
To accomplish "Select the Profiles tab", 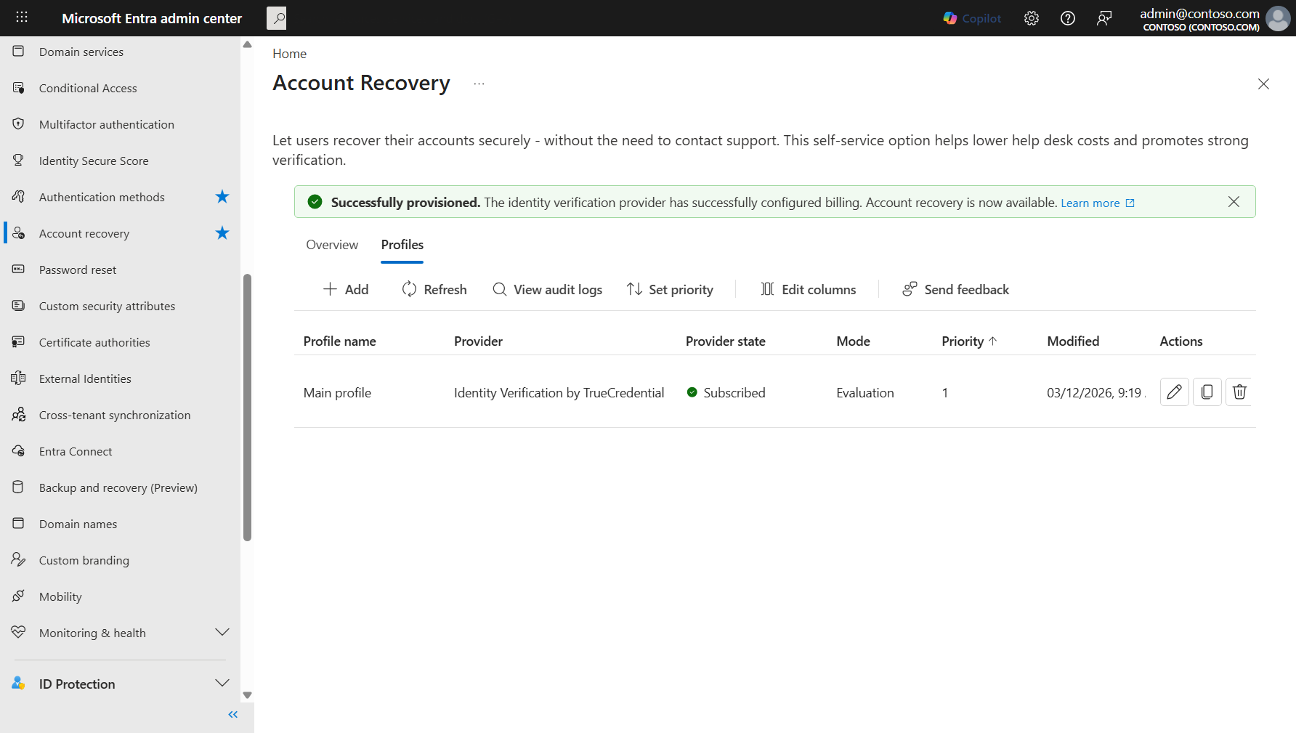I will click(402, 245).
